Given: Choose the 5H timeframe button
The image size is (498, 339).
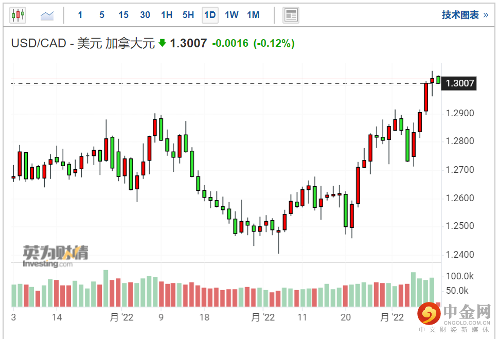Looking at the screenshot, I should (188, 15).
